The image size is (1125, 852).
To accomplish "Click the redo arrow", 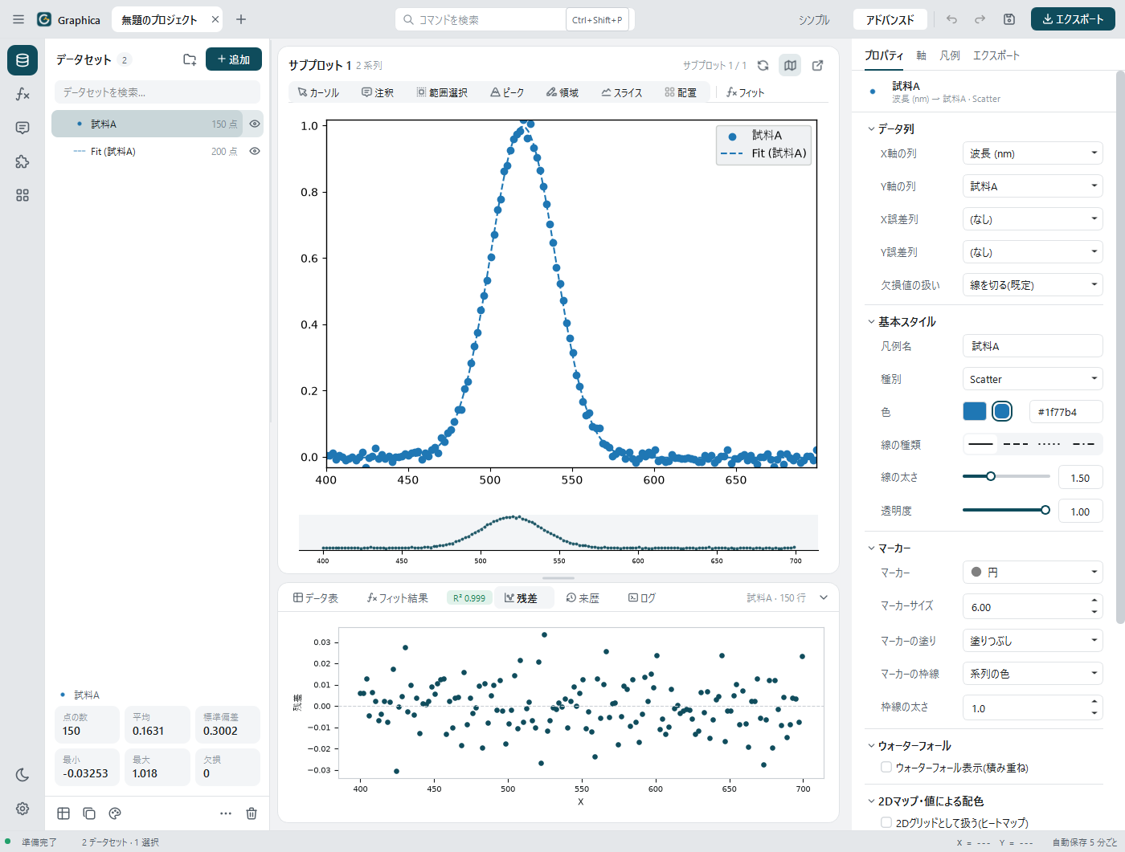I will (980, 19).
